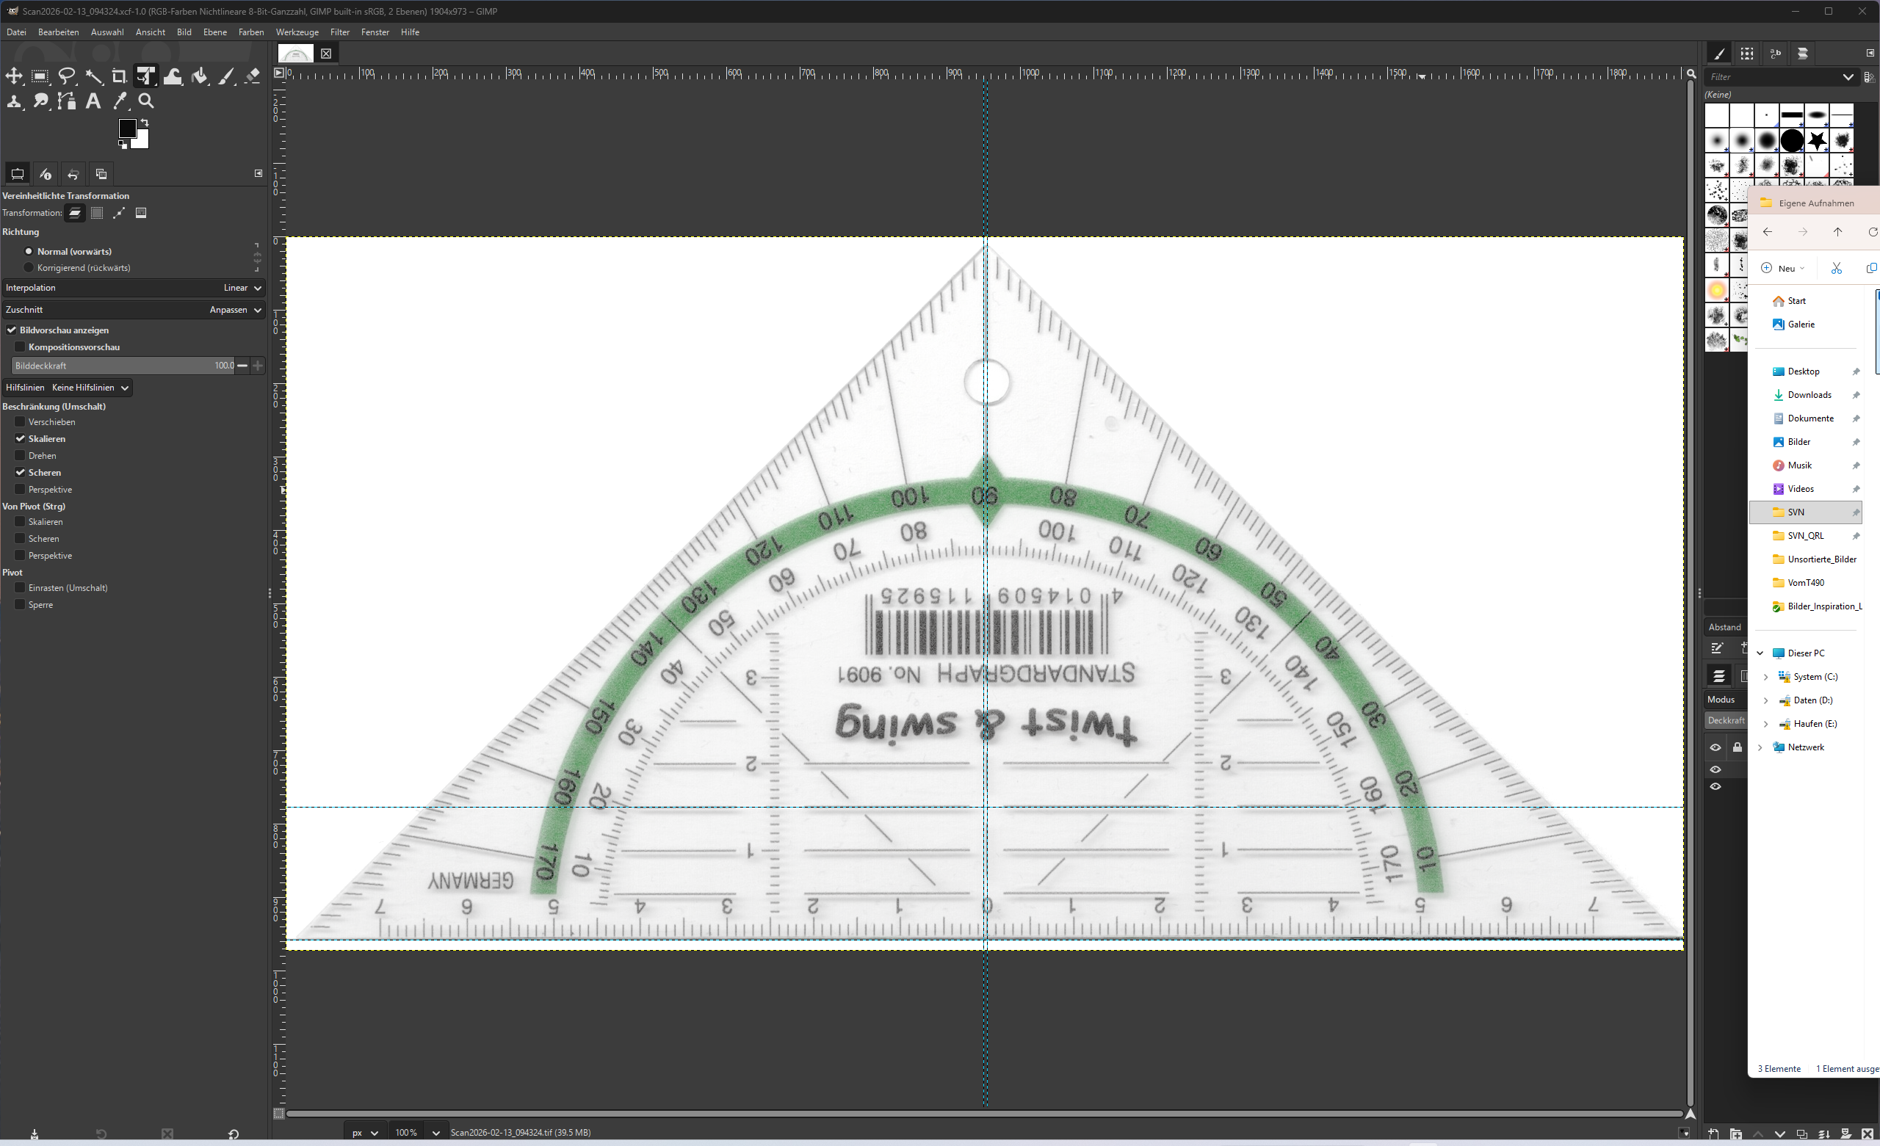Uncheck the Scheren constraint checkbox

point(21,472)
